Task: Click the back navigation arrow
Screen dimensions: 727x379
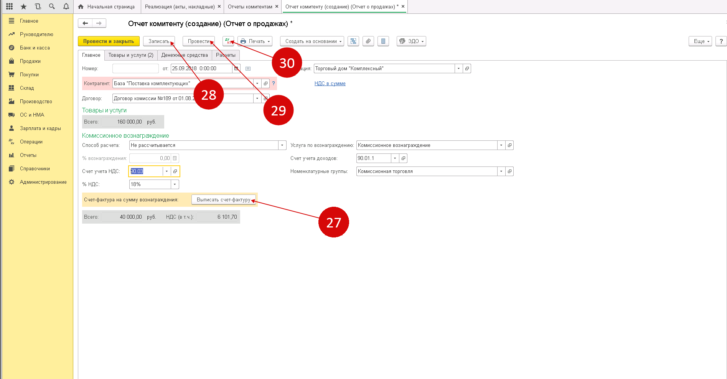Action: pyautogui.click(x=85, y=23)
